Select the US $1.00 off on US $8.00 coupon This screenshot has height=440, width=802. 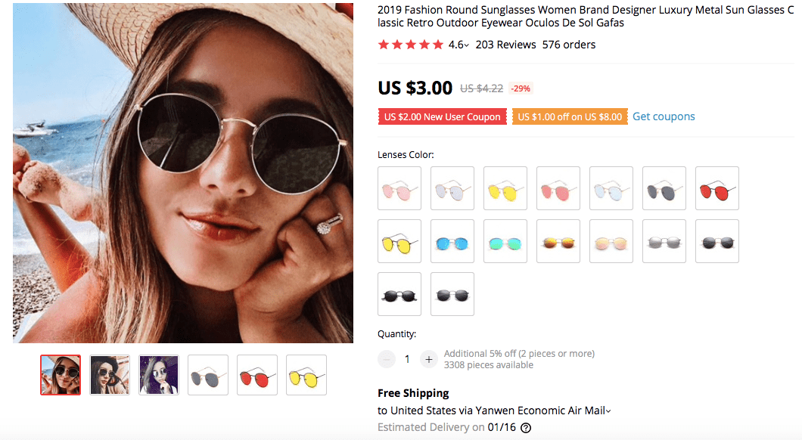coord(570,117)
